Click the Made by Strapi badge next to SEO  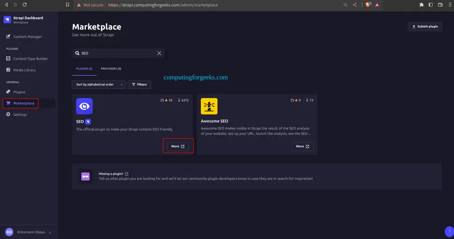[88, 122]
